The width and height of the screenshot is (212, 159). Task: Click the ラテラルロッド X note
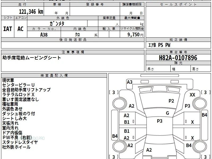(18, 95)
